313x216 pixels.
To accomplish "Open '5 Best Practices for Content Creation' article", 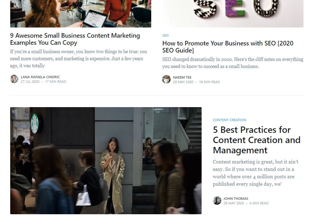I will [x=257, y=140].
